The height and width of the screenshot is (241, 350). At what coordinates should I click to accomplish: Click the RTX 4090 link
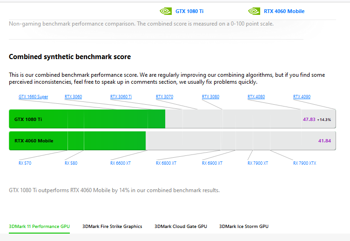pyautogui.click(x=302, y=97)
